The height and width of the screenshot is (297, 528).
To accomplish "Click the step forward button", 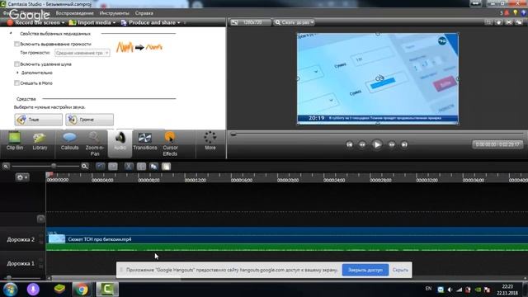I will [x=392, y=144].
